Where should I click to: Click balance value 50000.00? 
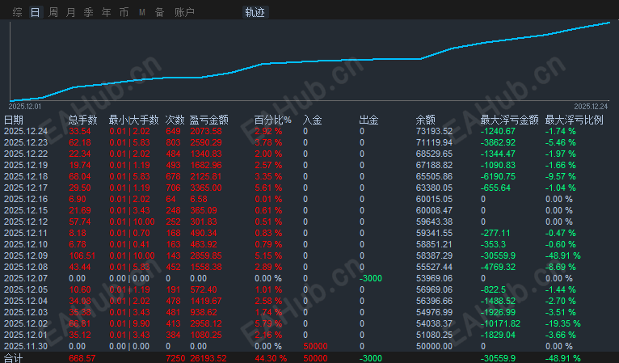434,346
